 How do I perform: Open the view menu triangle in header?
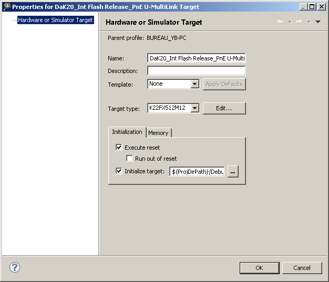[x=317, y=22]
